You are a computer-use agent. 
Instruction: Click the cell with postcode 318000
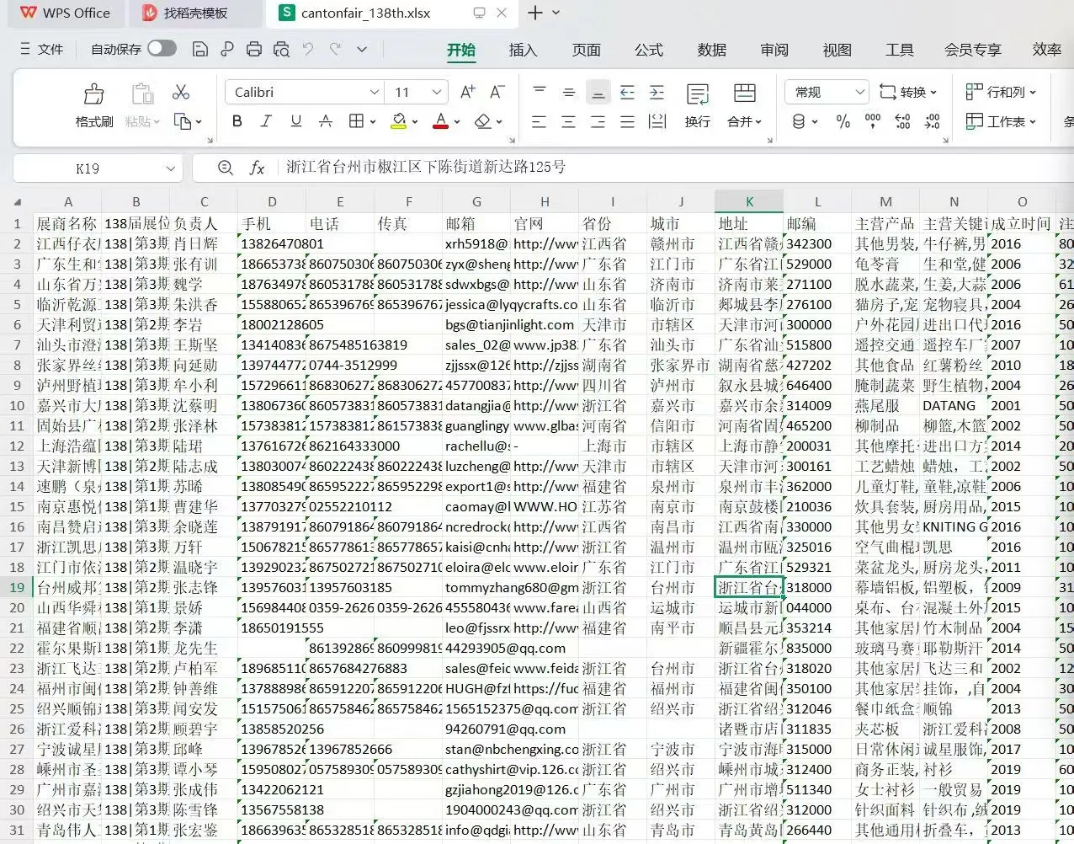tap(817, 587)
